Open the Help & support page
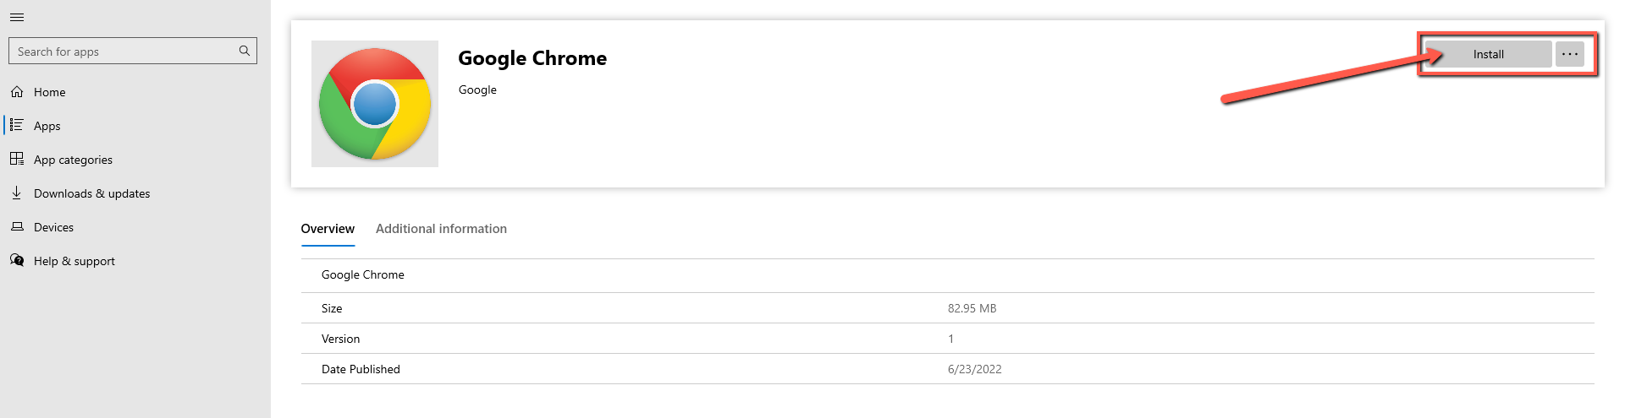Screen dimensions: 1625x418 pyautogui.click(x=74, y=261)
